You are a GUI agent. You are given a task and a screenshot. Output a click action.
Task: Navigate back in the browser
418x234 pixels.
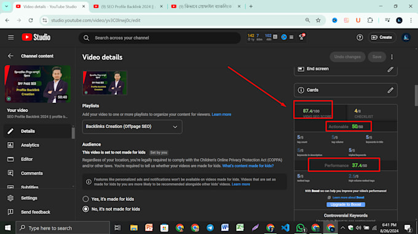[7, 20]
